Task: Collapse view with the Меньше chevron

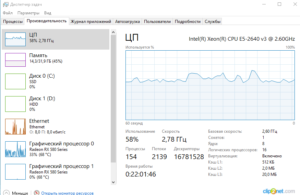Action: pyautogui.click(x=6, y=193)
